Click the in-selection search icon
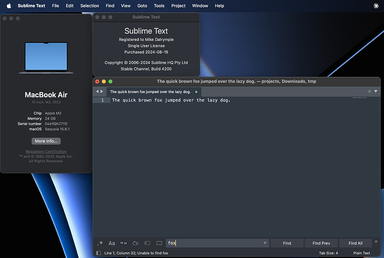The width and height of the screenshot is (384, 258). pos(147,243)
